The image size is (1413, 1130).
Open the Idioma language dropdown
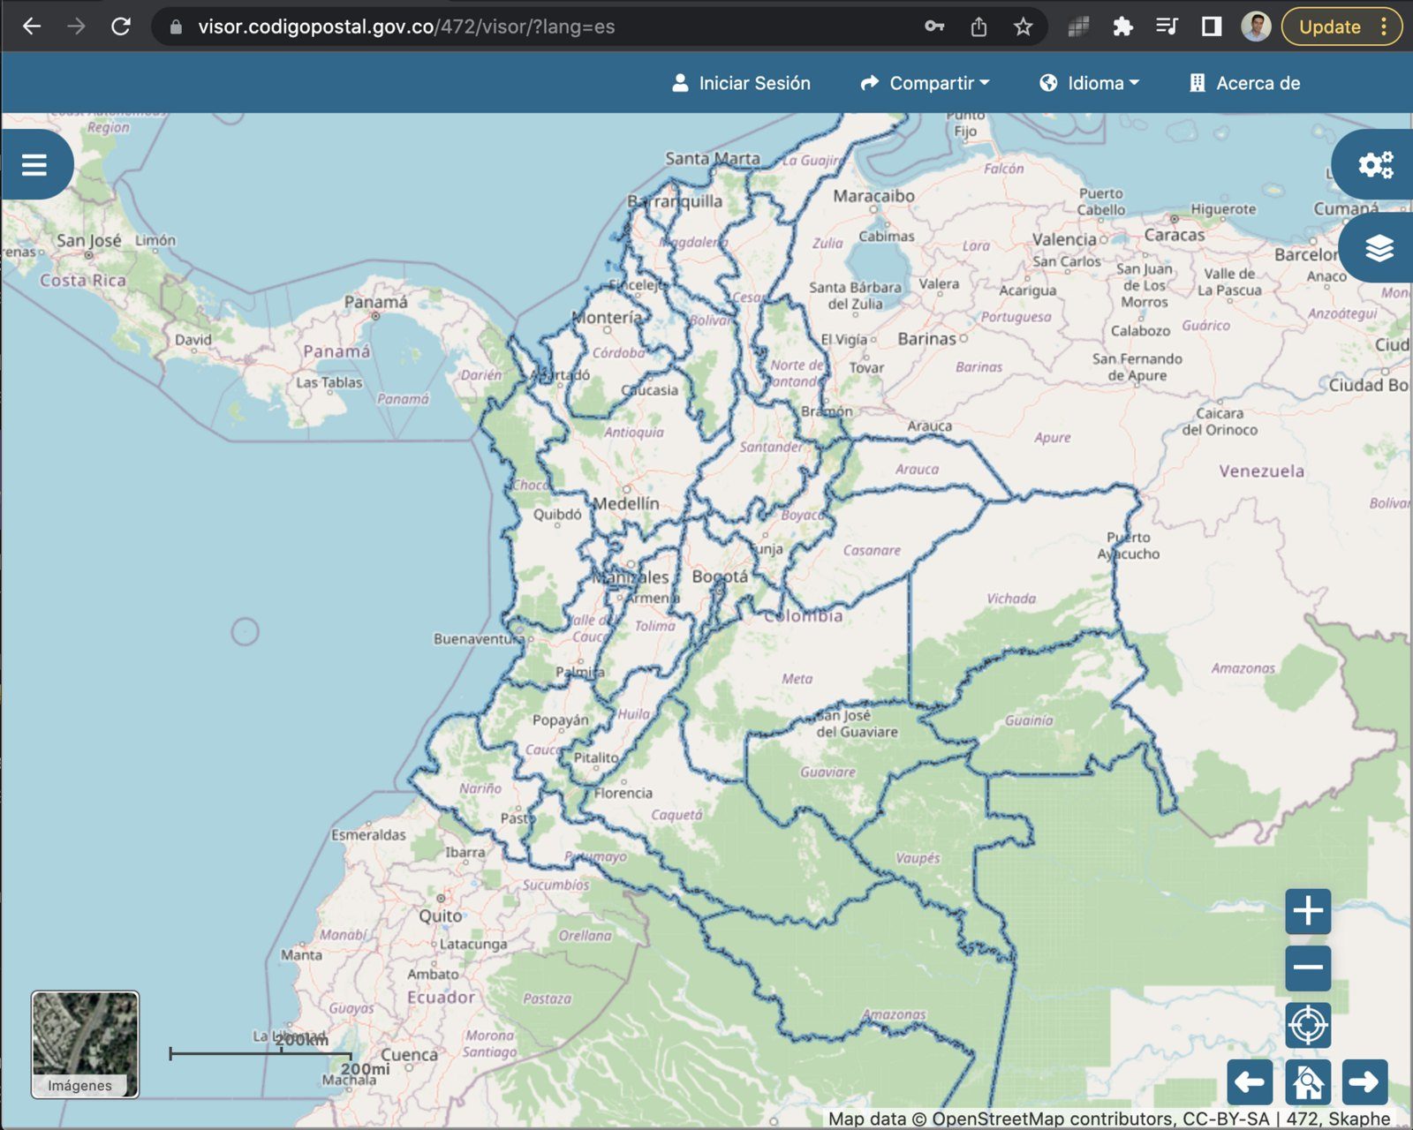point(1089,83)
